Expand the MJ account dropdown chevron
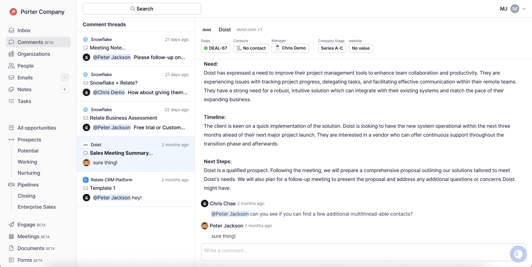Viewport: 532px width, 267px height. (x=524, y=9)
